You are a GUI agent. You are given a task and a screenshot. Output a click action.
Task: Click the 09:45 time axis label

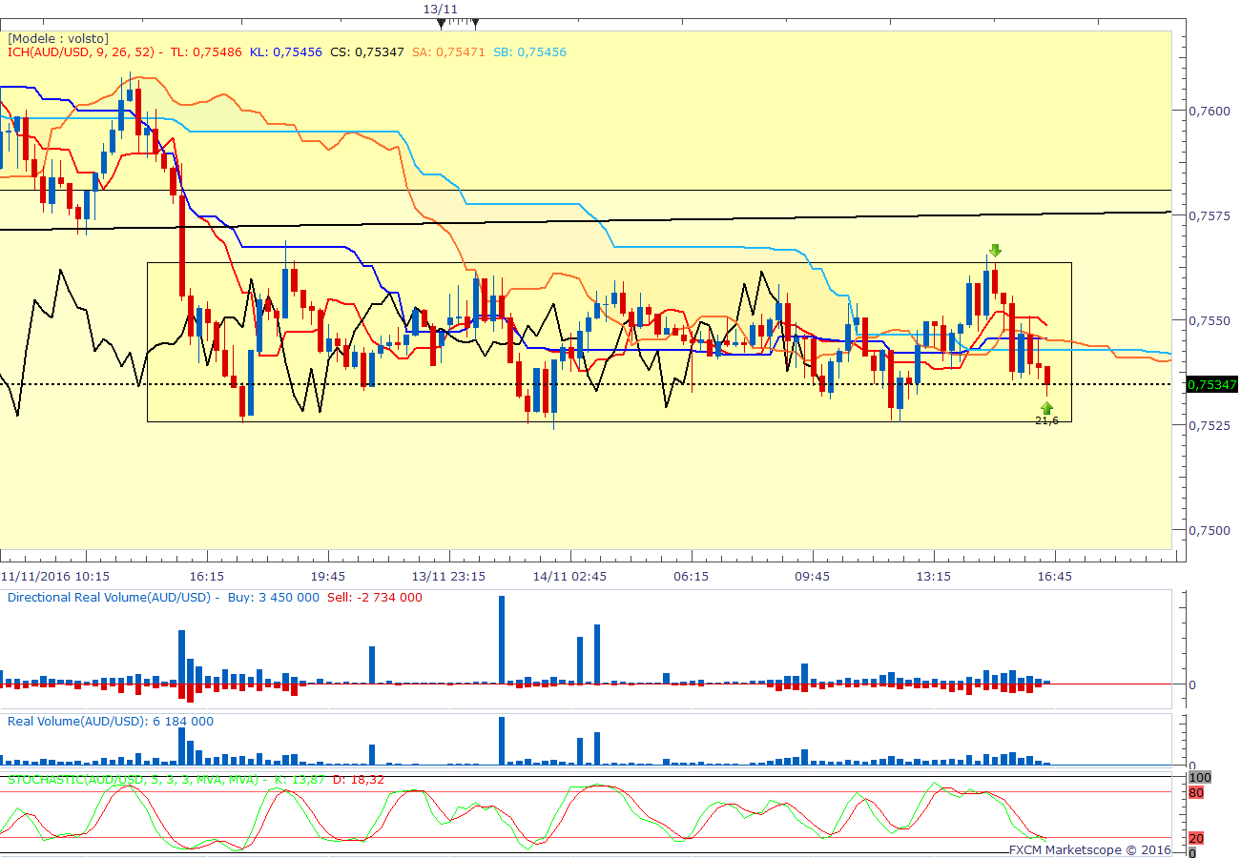tap(812, 576)
